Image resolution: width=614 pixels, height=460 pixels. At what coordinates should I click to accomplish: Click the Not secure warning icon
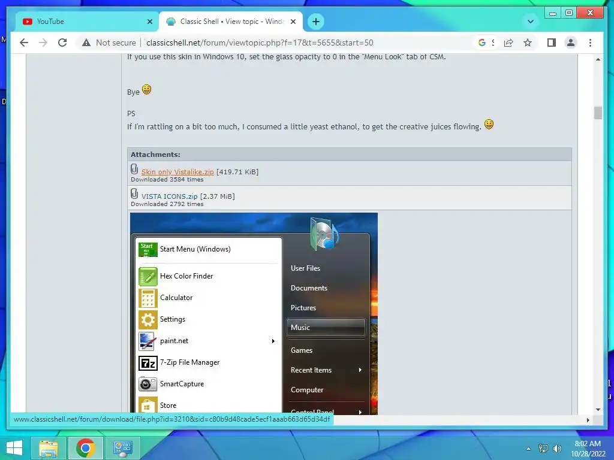[86, 43]
